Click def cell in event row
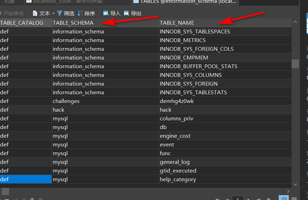The image size is (308, 200). pyautogui.click(x=26, y=144)
